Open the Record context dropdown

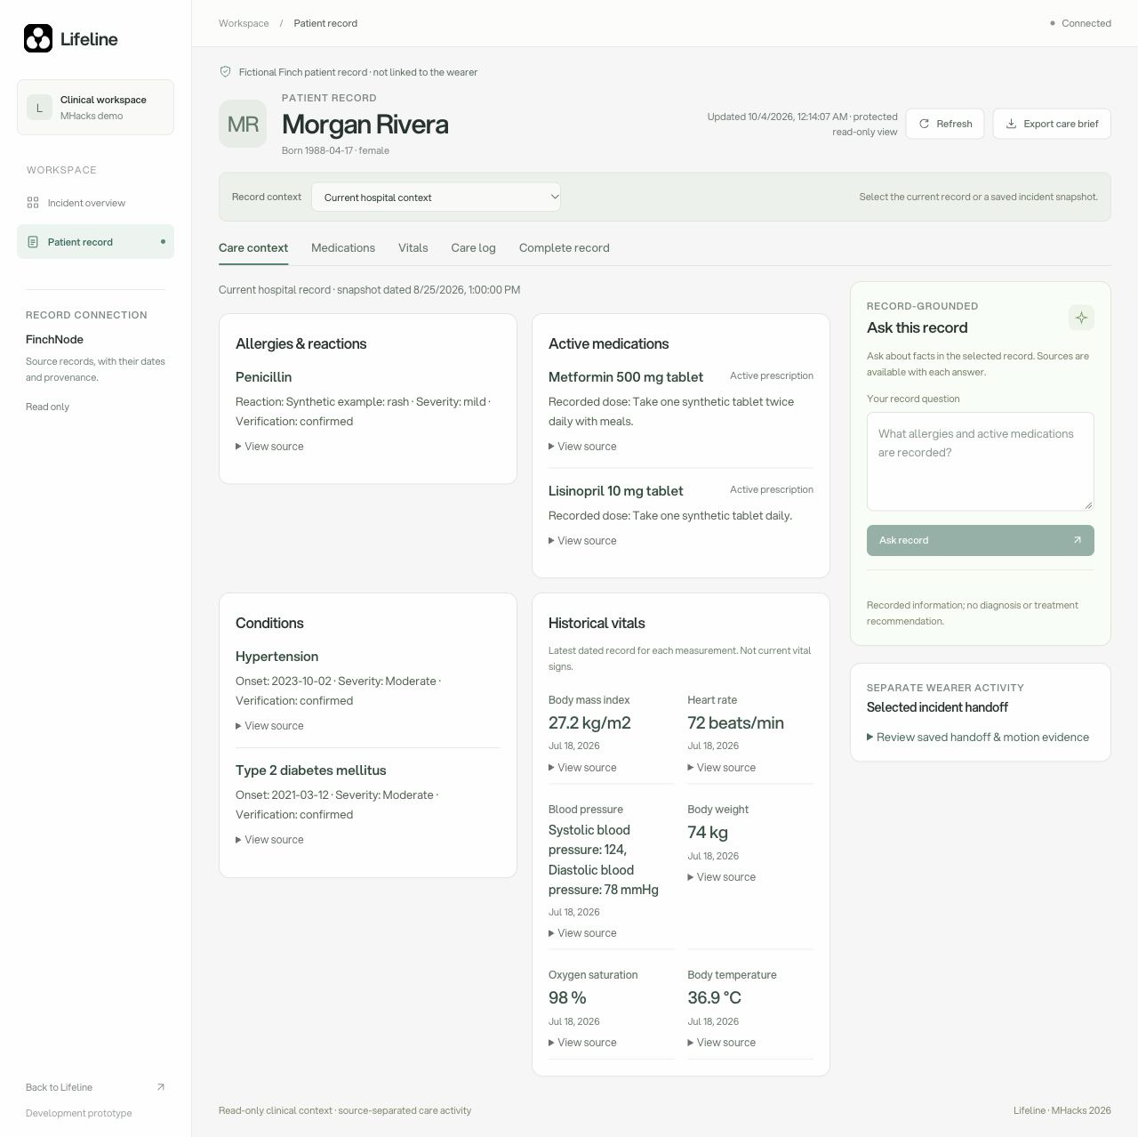click(x=436, y=197)
